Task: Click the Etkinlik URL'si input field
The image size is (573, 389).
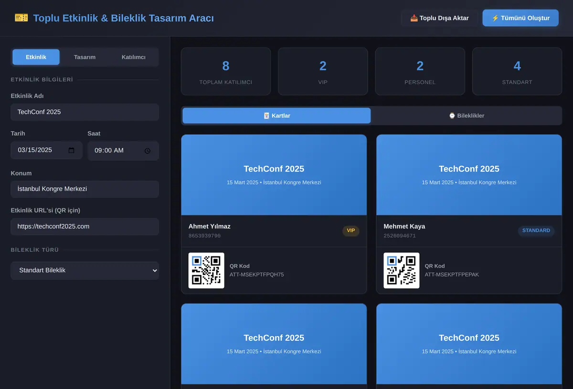Action: 85,226
